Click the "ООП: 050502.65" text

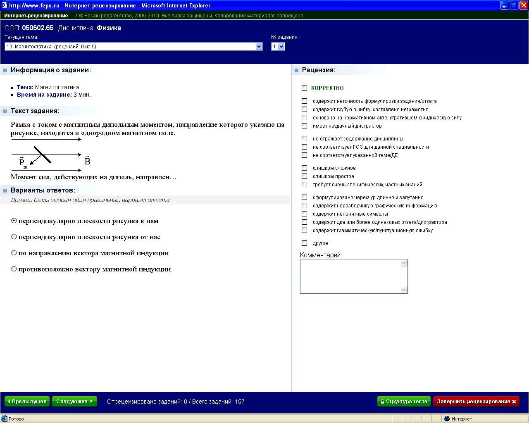pos(29,28)
